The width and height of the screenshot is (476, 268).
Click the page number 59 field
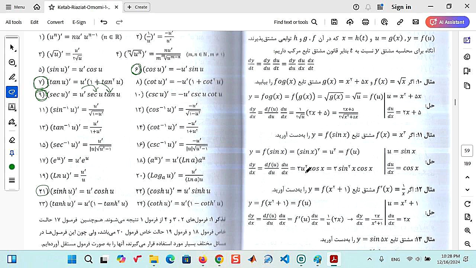(467, 151)
